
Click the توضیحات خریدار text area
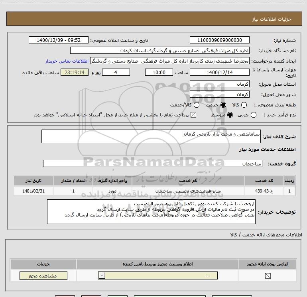pyautogui.click(x=151, y=212)
